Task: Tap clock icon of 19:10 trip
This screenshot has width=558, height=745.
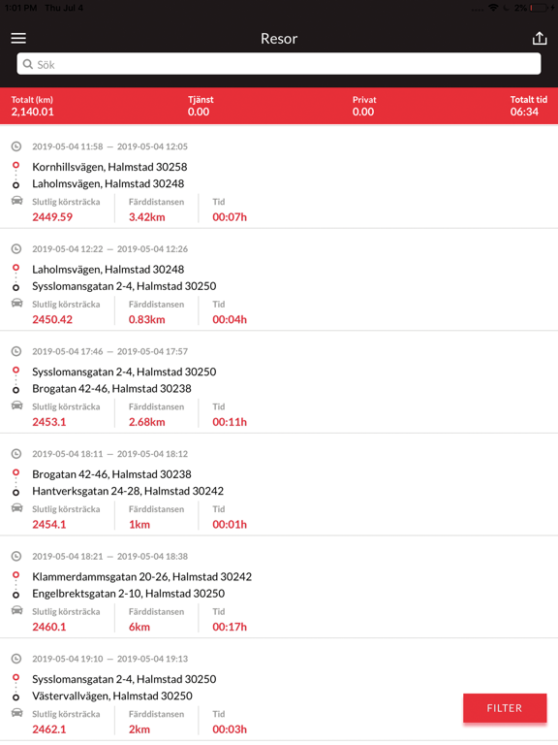Action: point(16,659)
